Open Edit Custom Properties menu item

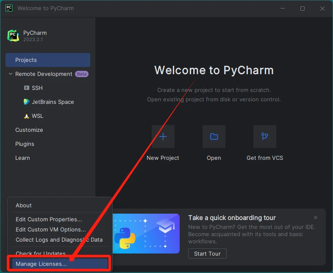click(49, 220)
